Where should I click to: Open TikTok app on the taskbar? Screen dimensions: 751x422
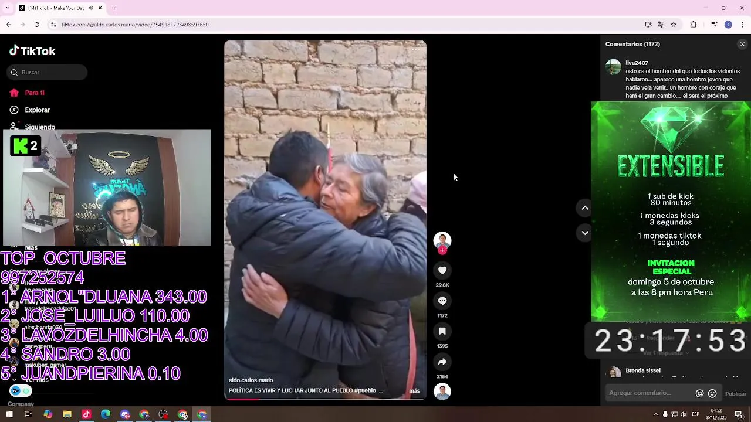point(86,414)
